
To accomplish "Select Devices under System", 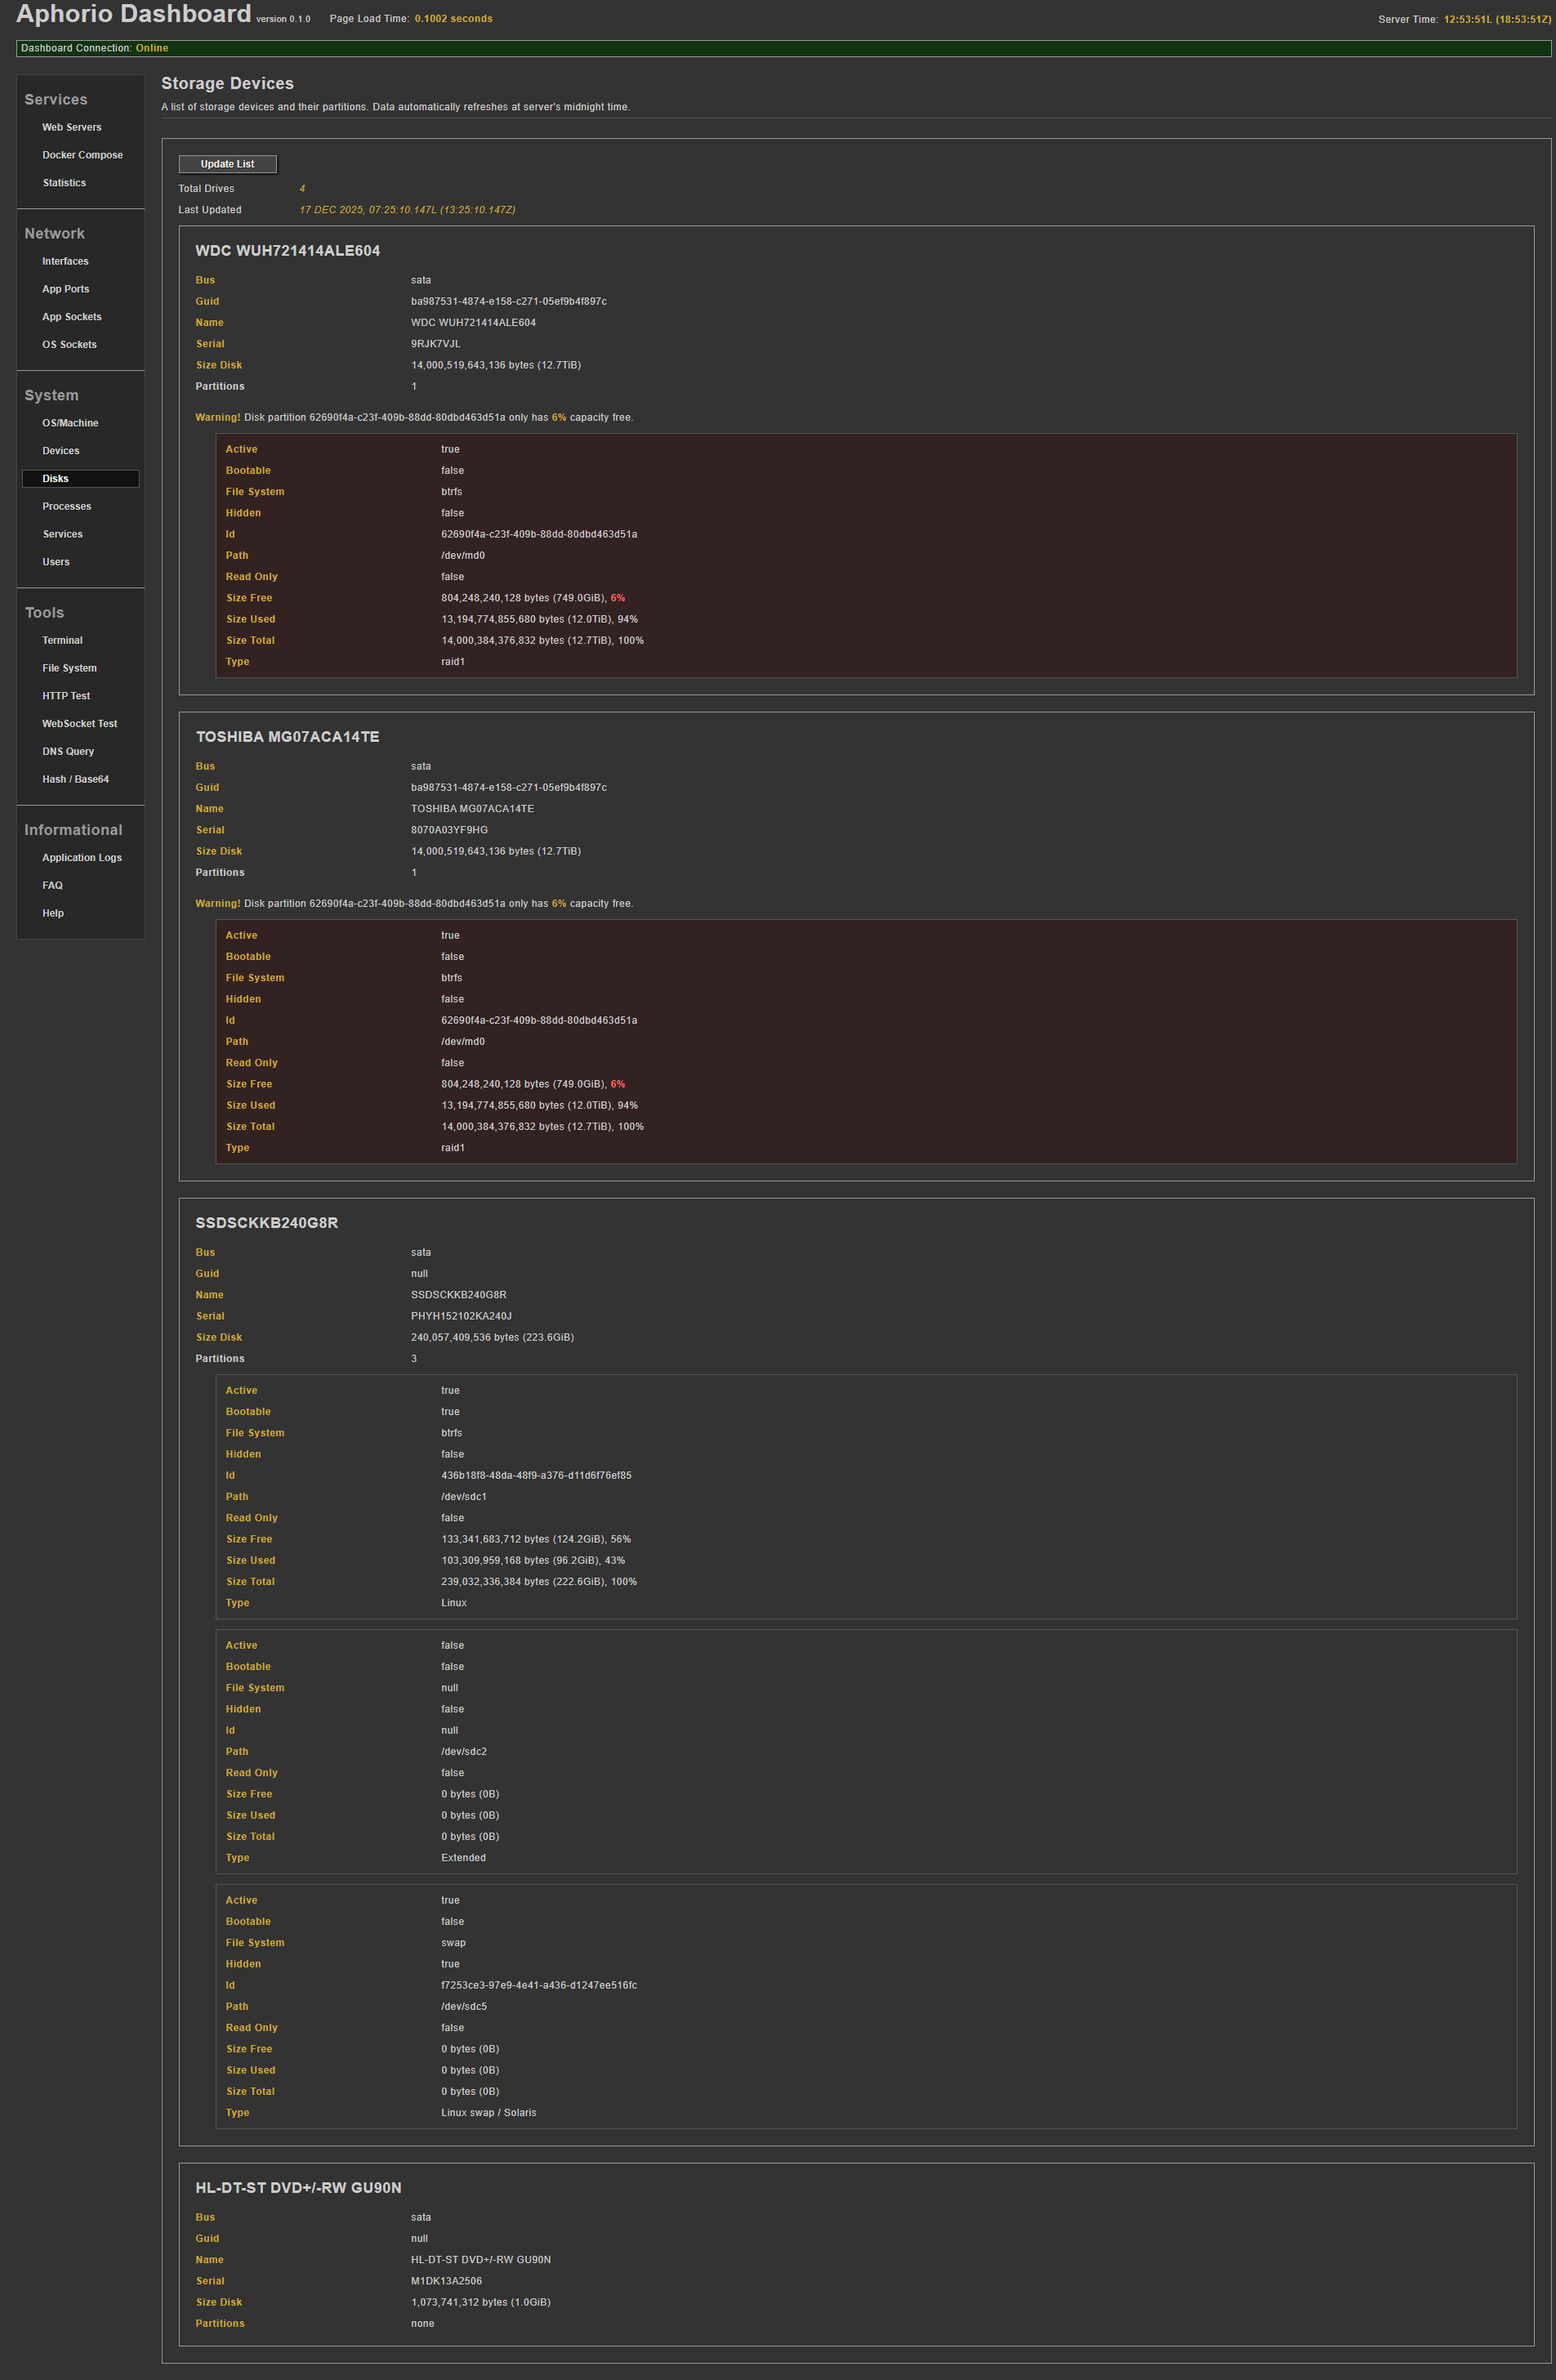I will pyautogui.click(x=61, y=451).
